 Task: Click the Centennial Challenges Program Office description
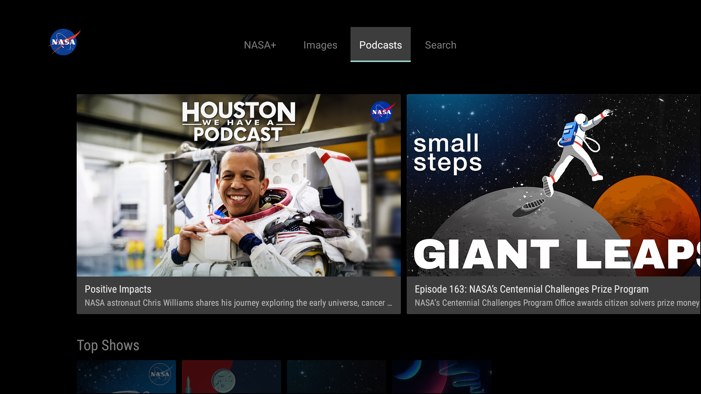coord(557,303)
